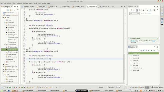Close the *server.js editor tab
The width and height of the screenshot is (164, 92).
(x=96, y=7)
